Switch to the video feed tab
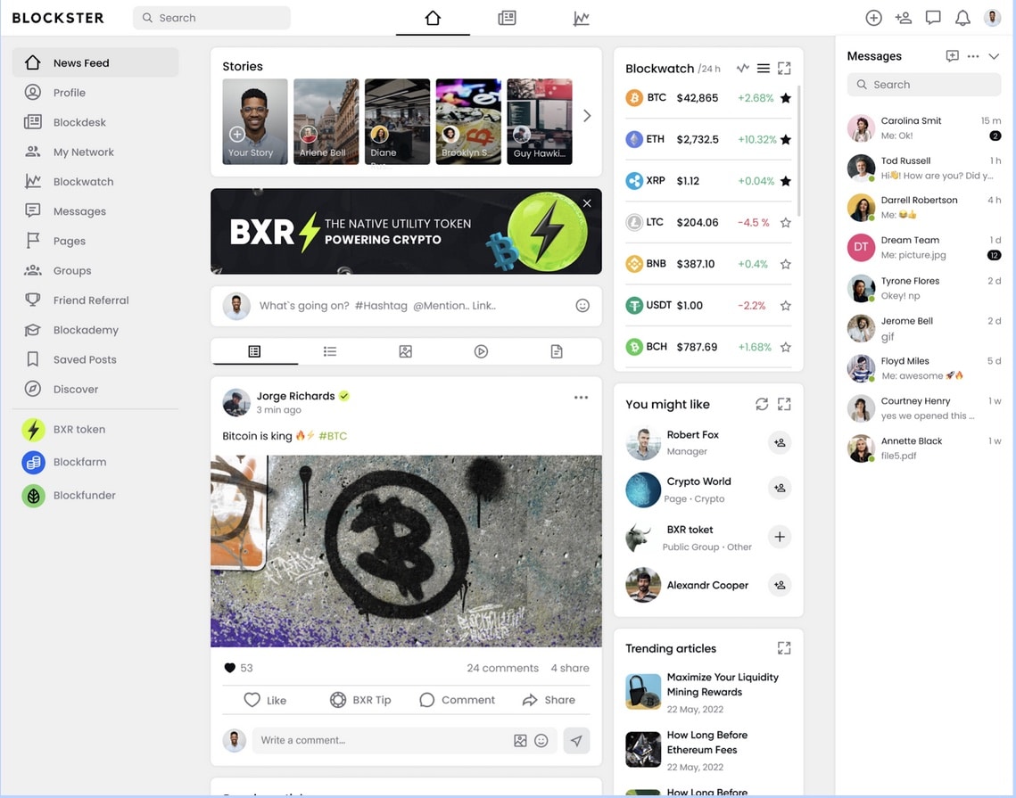The height and width of the screenshot is (798, 1016). coord(481,351)
